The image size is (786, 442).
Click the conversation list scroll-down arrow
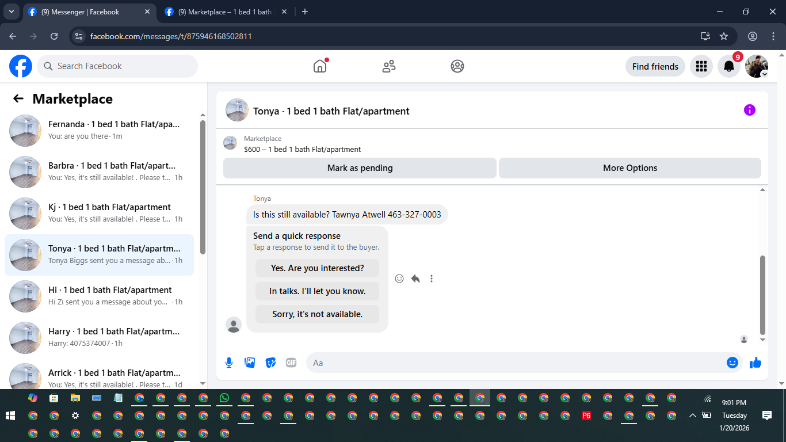coord(203,383)
